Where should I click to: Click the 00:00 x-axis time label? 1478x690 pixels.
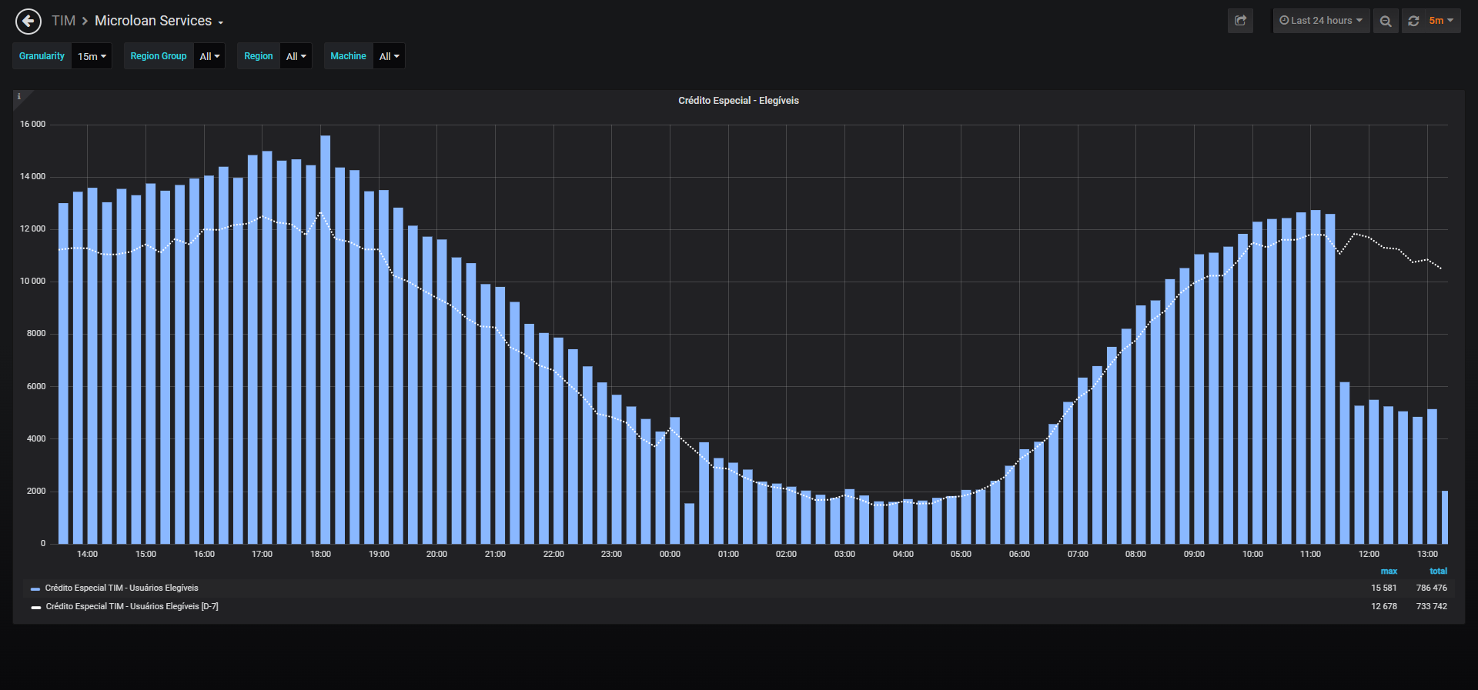(x=670, y=554)
